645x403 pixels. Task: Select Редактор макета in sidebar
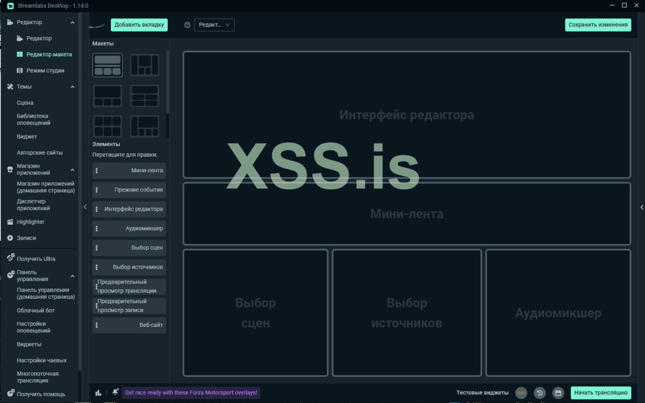pos(49,54)
